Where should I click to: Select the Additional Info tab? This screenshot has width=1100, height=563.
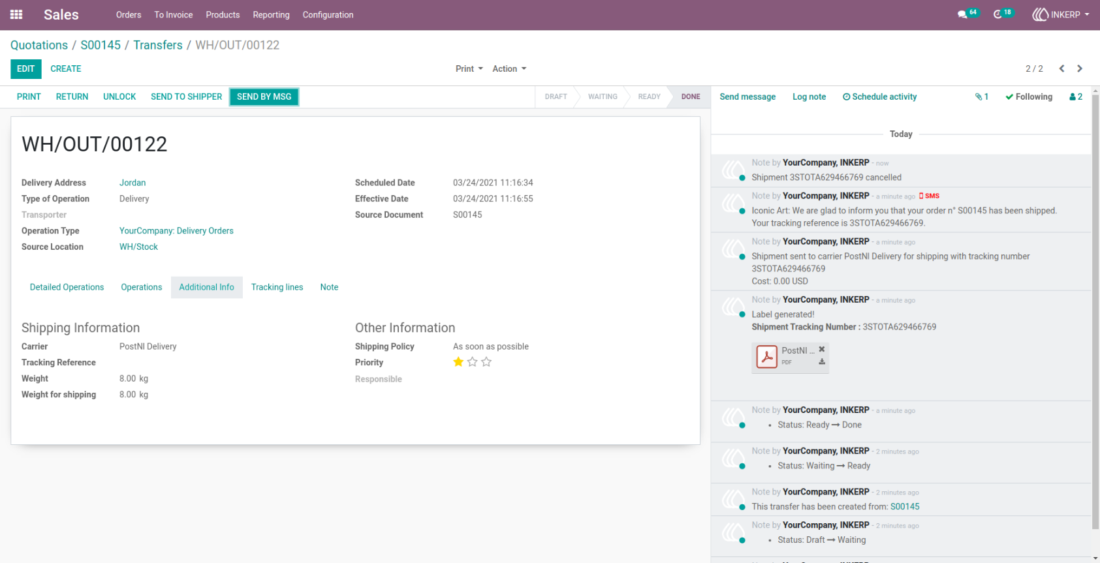[206, 287]
